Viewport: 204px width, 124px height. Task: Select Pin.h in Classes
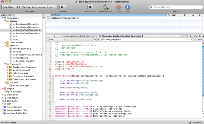[15, 36]
